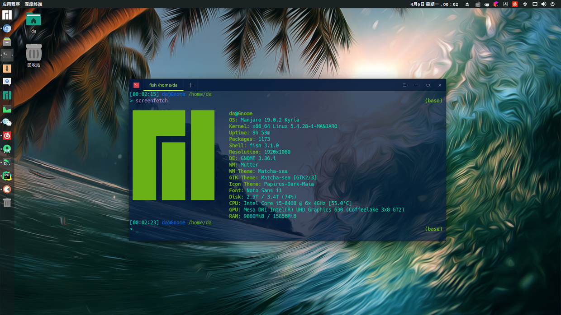The image size is (561, 315).
Task: Open the system monitor graph icon in dock
Action: click(x=7, y=109)
